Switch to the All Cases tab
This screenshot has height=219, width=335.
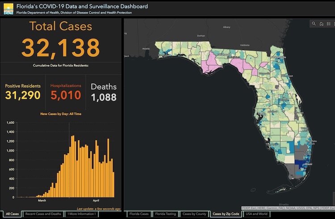tap(12, 214)
